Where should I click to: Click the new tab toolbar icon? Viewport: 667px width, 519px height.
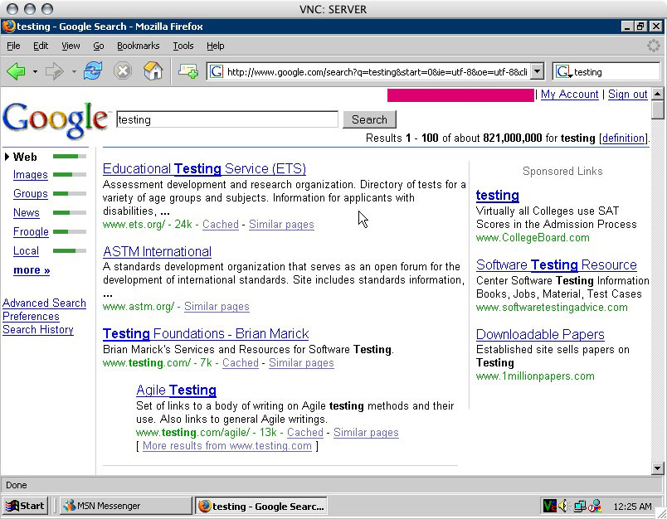187,71
